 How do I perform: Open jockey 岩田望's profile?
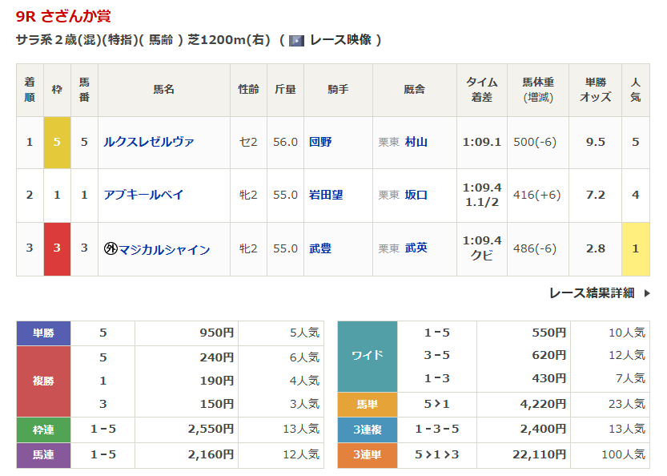(x=326, y=195)
